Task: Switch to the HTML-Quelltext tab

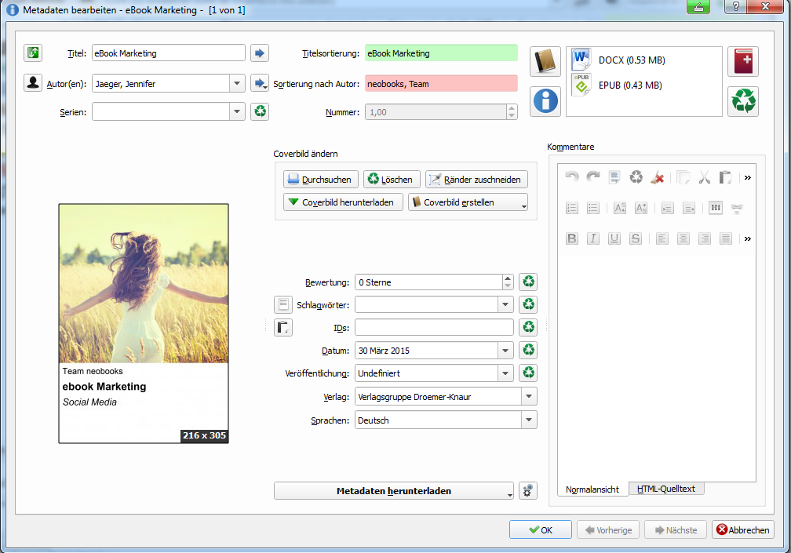Action: [x=666, y=489]
